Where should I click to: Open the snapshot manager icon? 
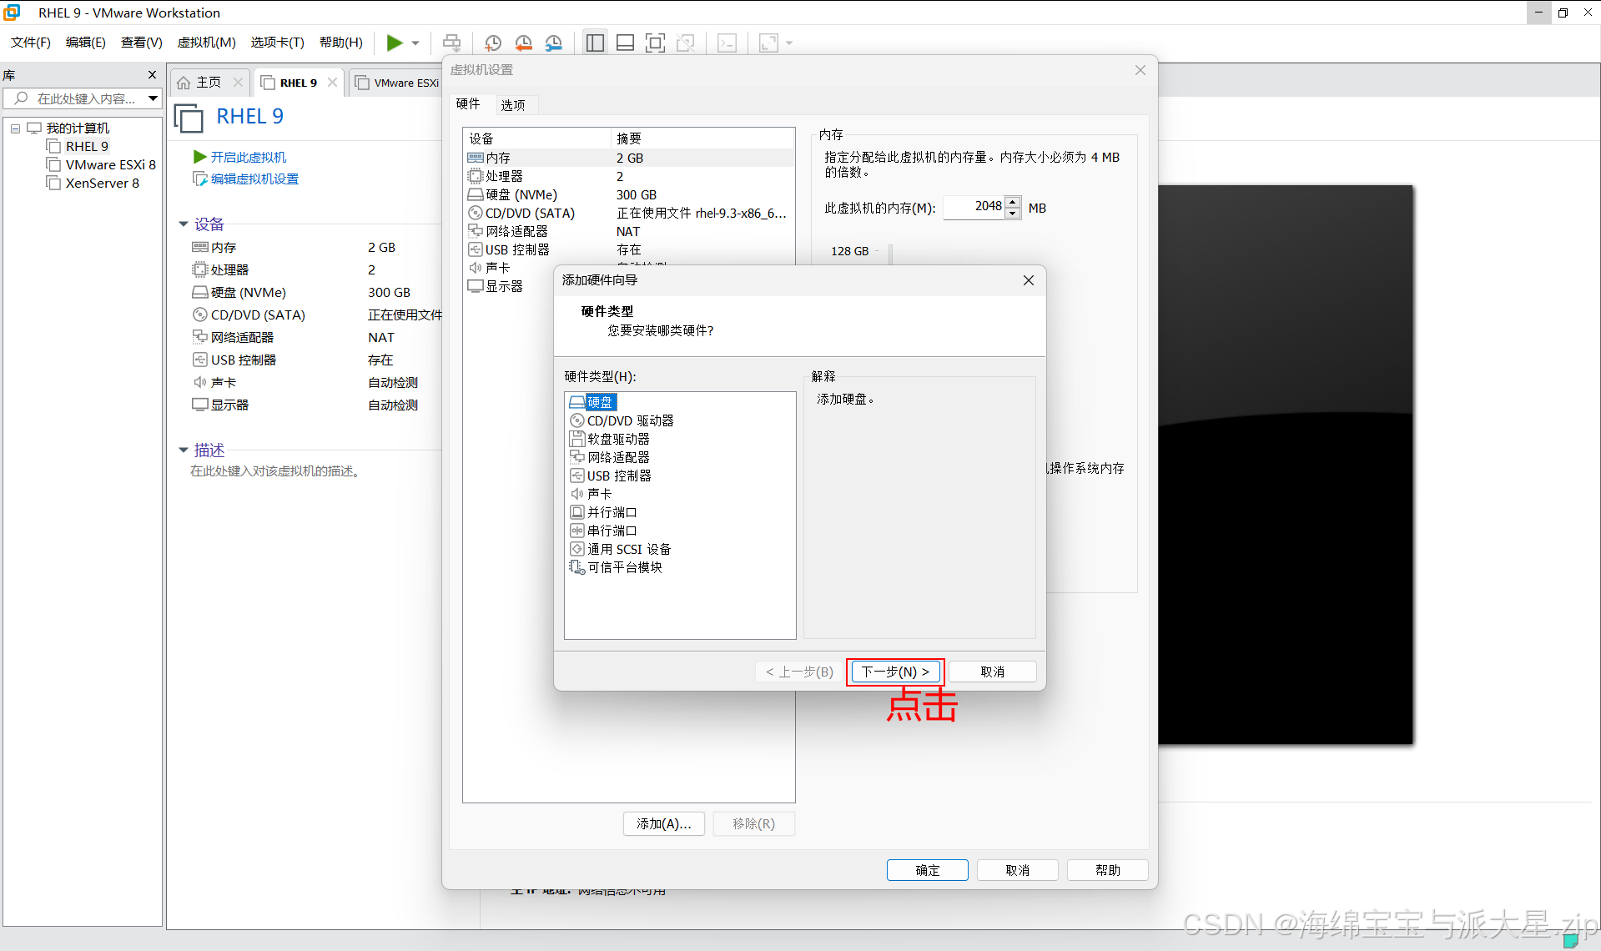click(553, 43)
